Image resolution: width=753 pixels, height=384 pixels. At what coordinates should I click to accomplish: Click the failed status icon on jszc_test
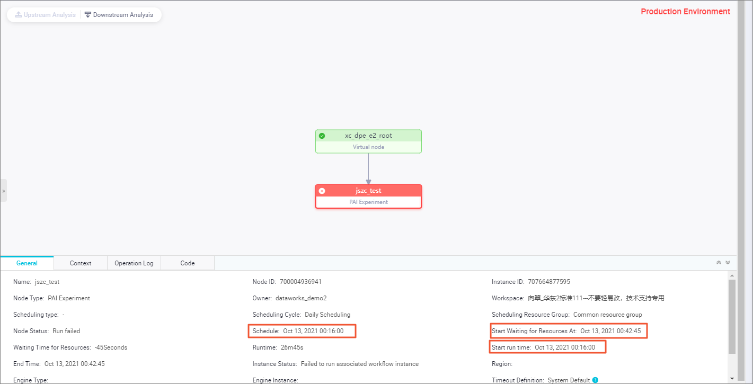click(322, 191)
